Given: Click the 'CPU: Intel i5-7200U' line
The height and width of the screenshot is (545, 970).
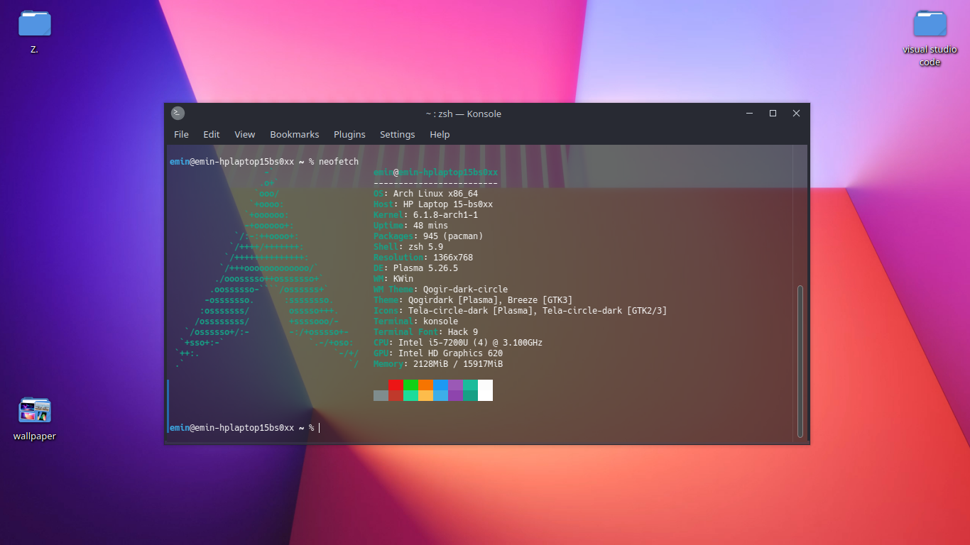Looking at the screenshot, I should (x=458, y=343).
